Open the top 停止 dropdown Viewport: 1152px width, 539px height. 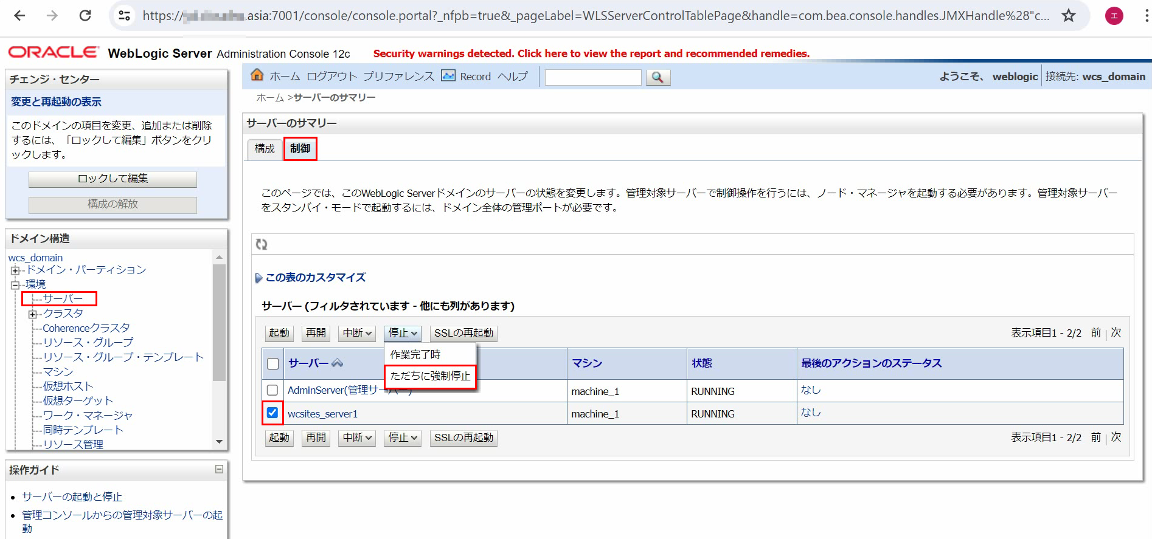click(x=403, y=333)
